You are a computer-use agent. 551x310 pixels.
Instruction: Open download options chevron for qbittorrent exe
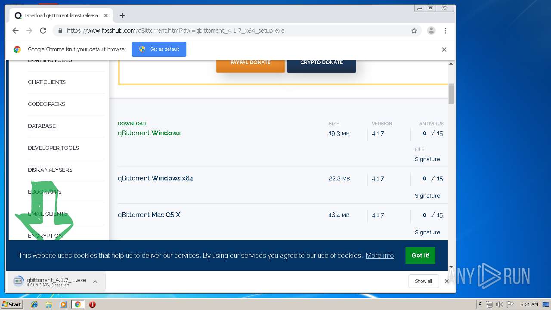coord(95,282)
